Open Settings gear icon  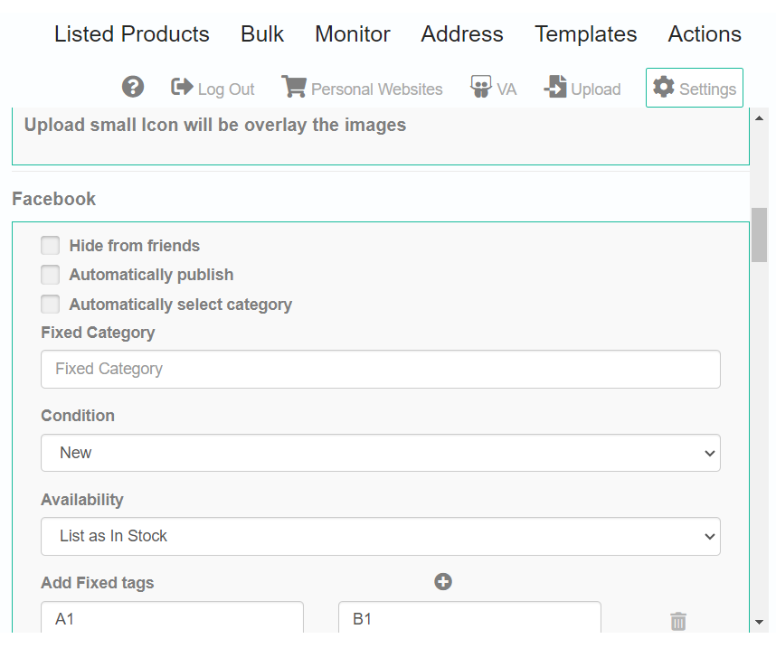point(664,87)
